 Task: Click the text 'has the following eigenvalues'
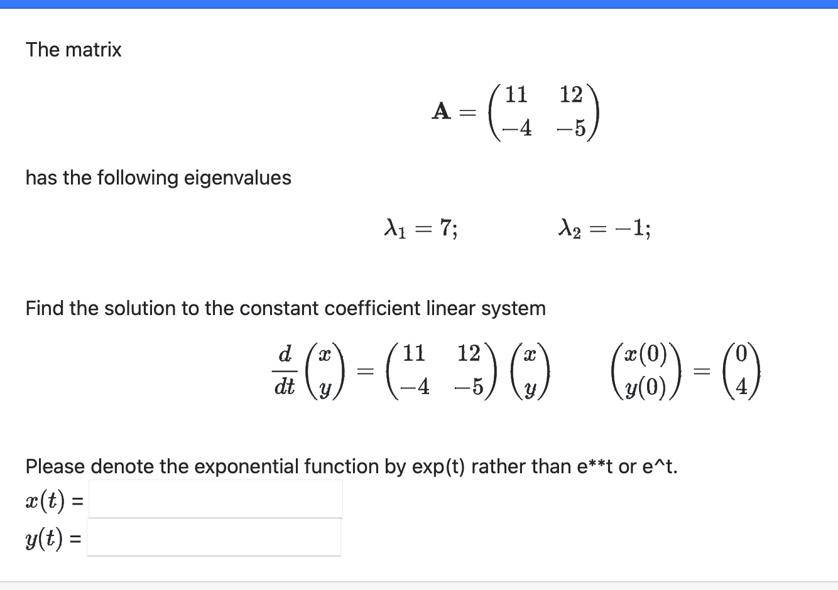tap(158, 178)
